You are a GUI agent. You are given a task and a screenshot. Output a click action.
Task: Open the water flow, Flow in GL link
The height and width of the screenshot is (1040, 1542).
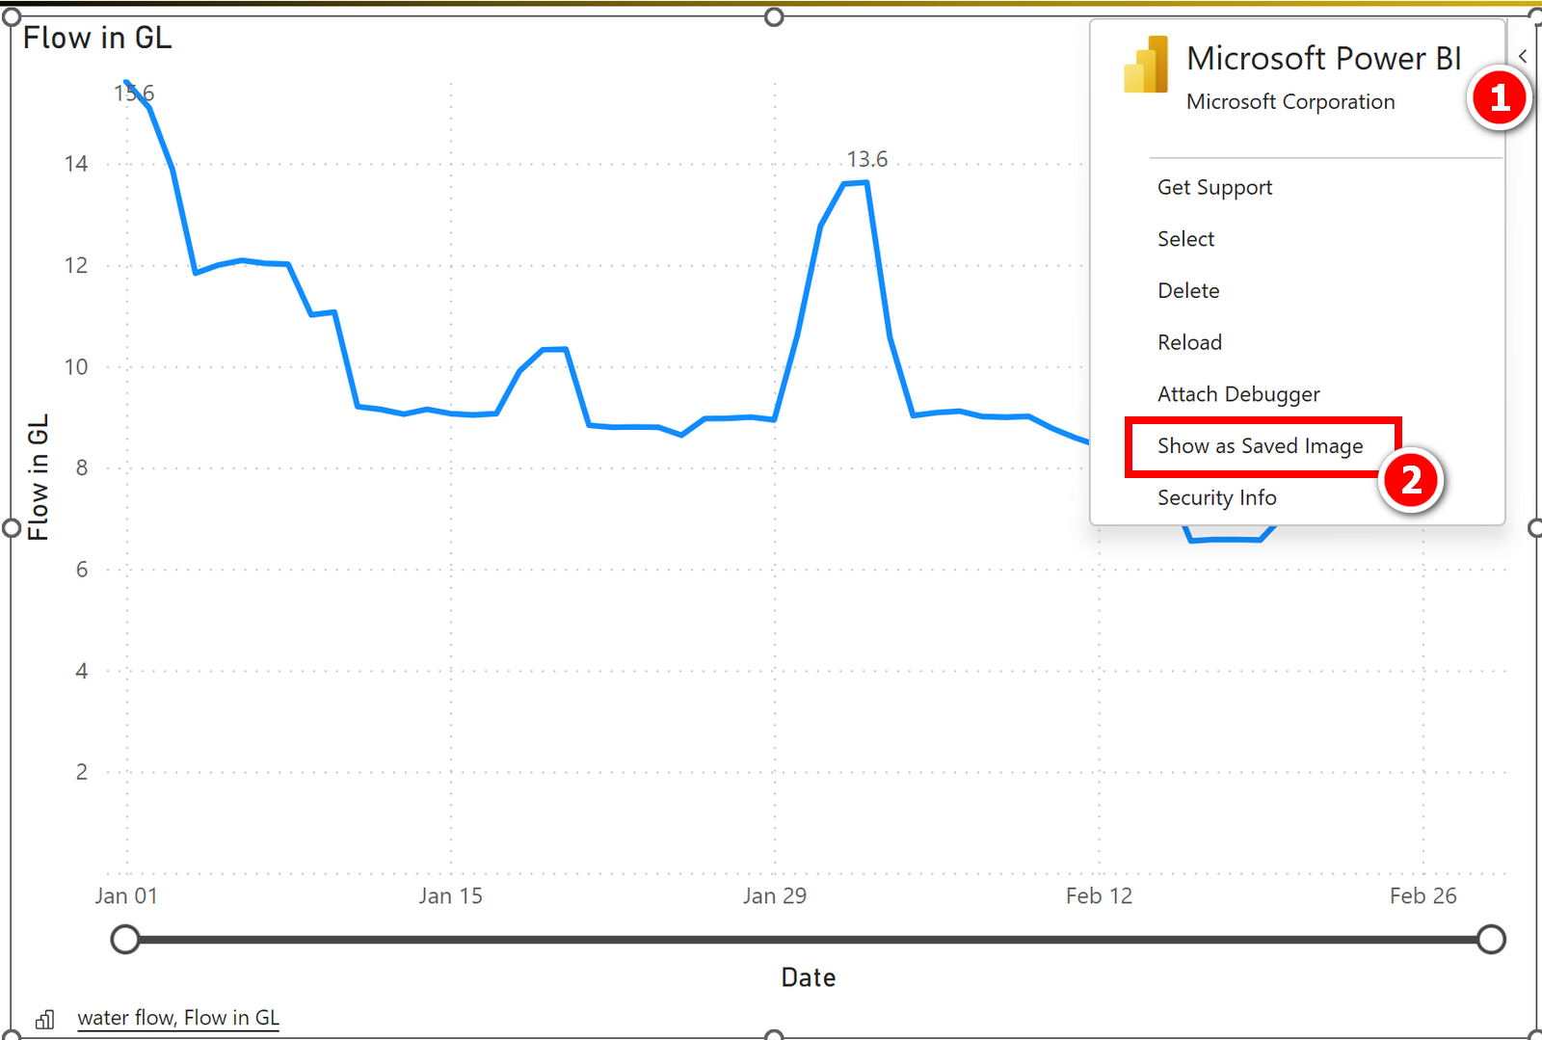tap(178, 1018)
